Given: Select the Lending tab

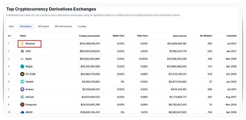Looking at the screenshot, I should [82, 26].
